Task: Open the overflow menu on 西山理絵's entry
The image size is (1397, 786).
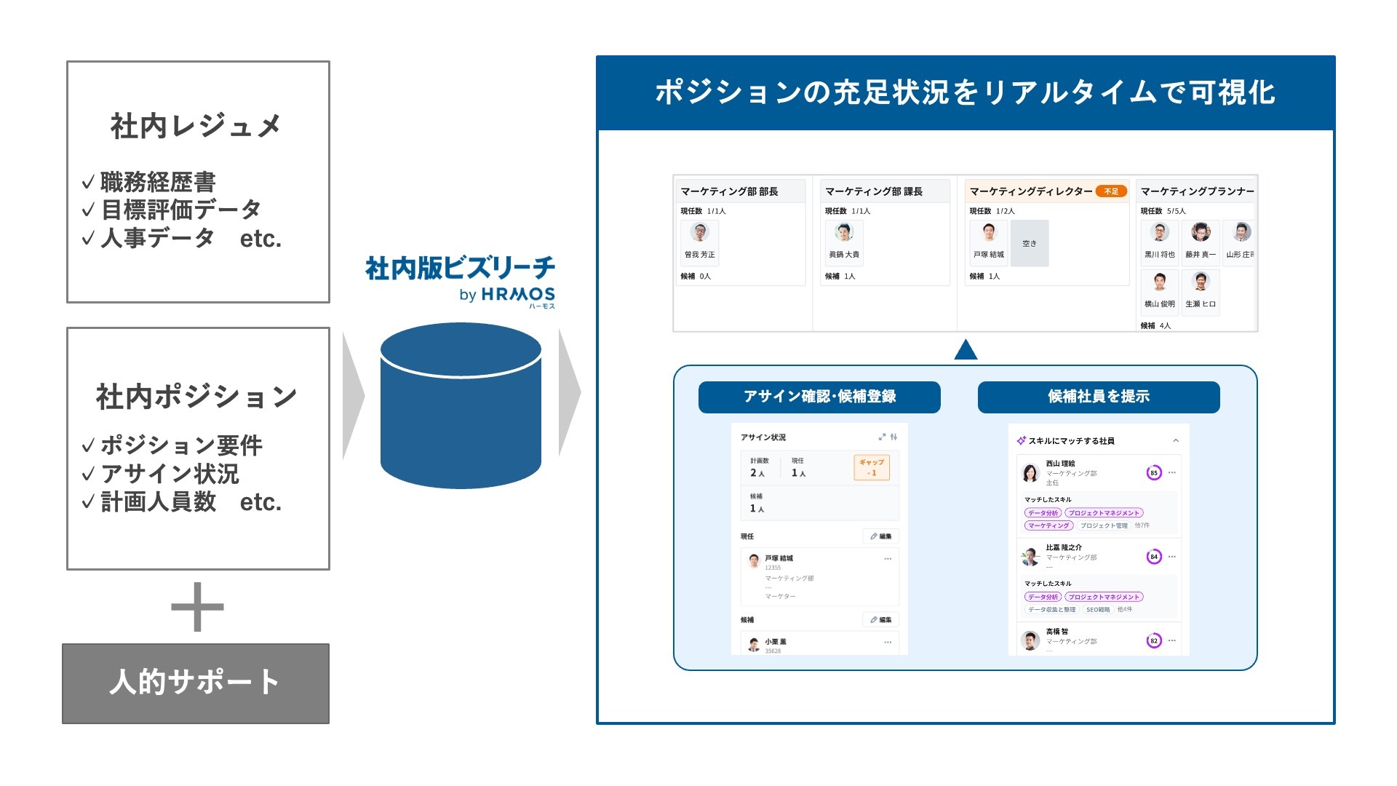Action: [1172, 472]
